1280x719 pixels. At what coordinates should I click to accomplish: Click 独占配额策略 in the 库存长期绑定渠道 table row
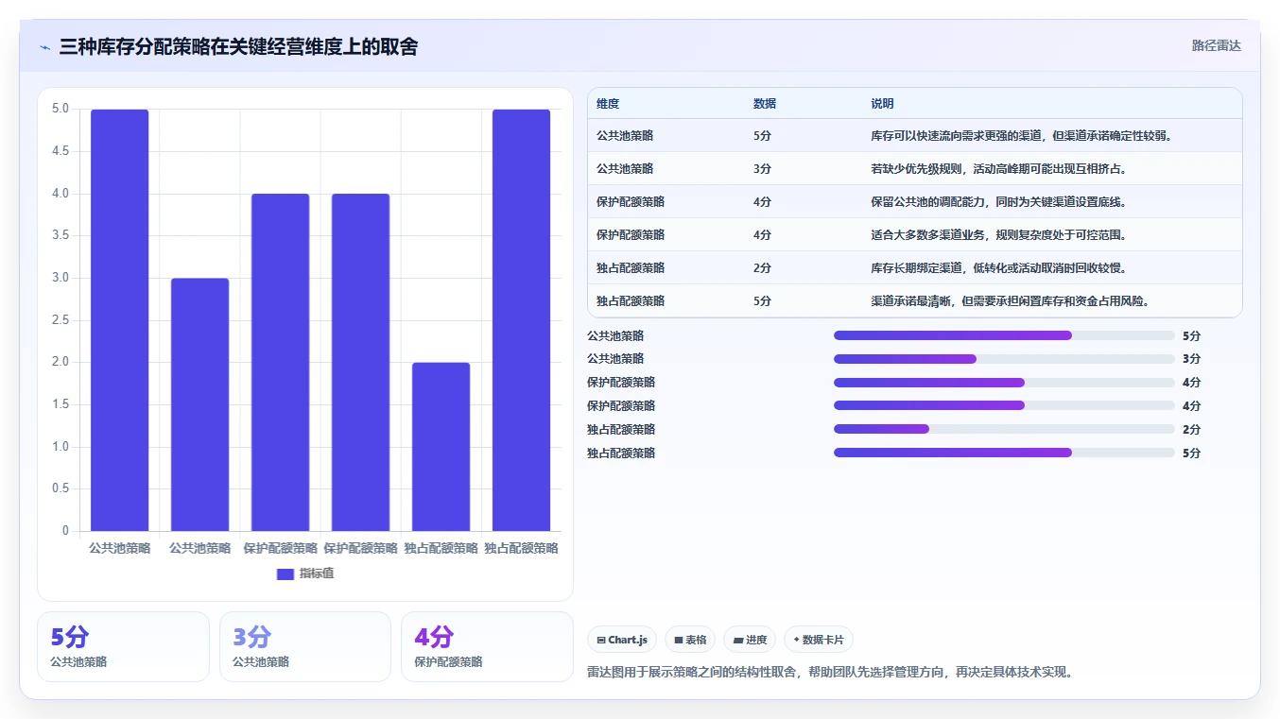631,268
